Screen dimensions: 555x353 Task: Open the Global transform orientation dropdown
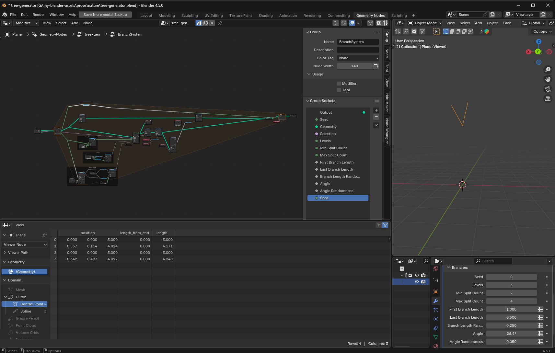point(533,23)
